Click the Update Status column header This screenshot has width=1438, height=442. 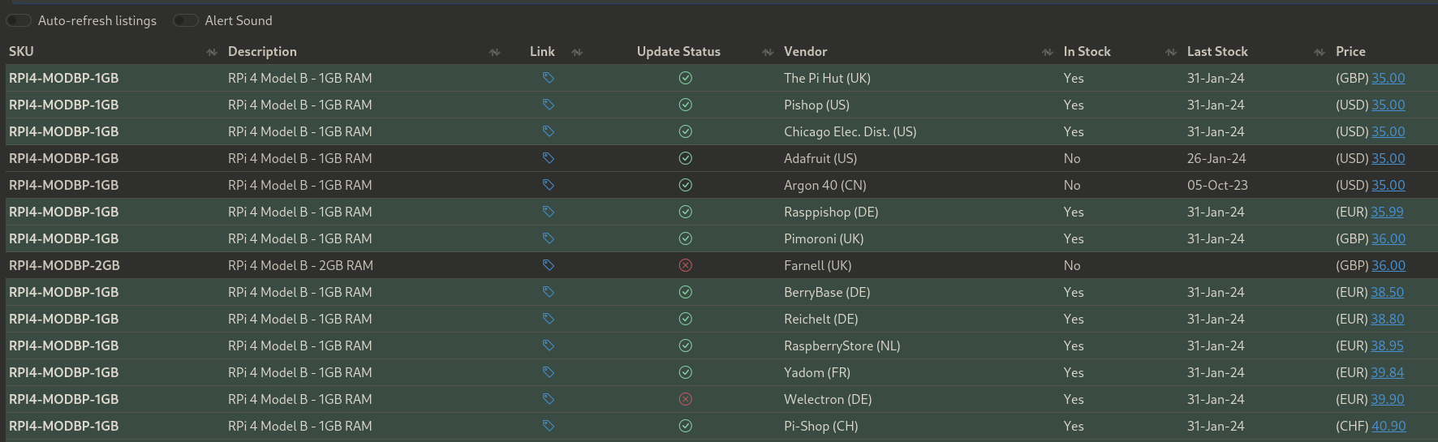click(678, 51)
